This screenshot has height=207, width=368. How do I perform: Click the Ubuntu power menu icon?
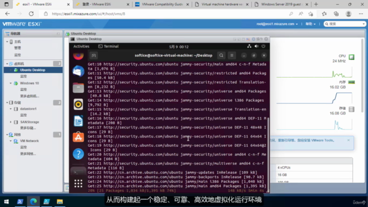(263, 46)
